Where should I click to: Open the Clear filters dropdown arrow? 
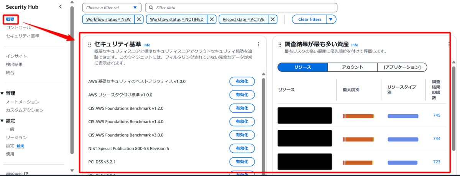click(331, 19)
